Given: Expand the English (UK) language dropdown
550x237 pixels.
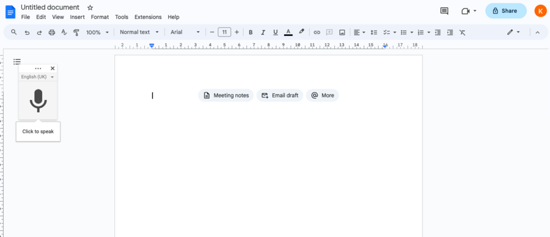Looking at the screenshot, I should click(x=38, y=77).
